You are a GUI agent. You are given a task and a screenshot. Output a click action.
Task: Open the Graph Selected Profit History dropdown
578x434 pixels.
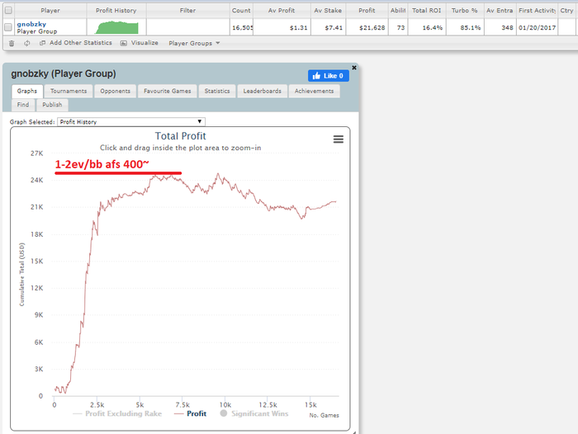(131, 121)
